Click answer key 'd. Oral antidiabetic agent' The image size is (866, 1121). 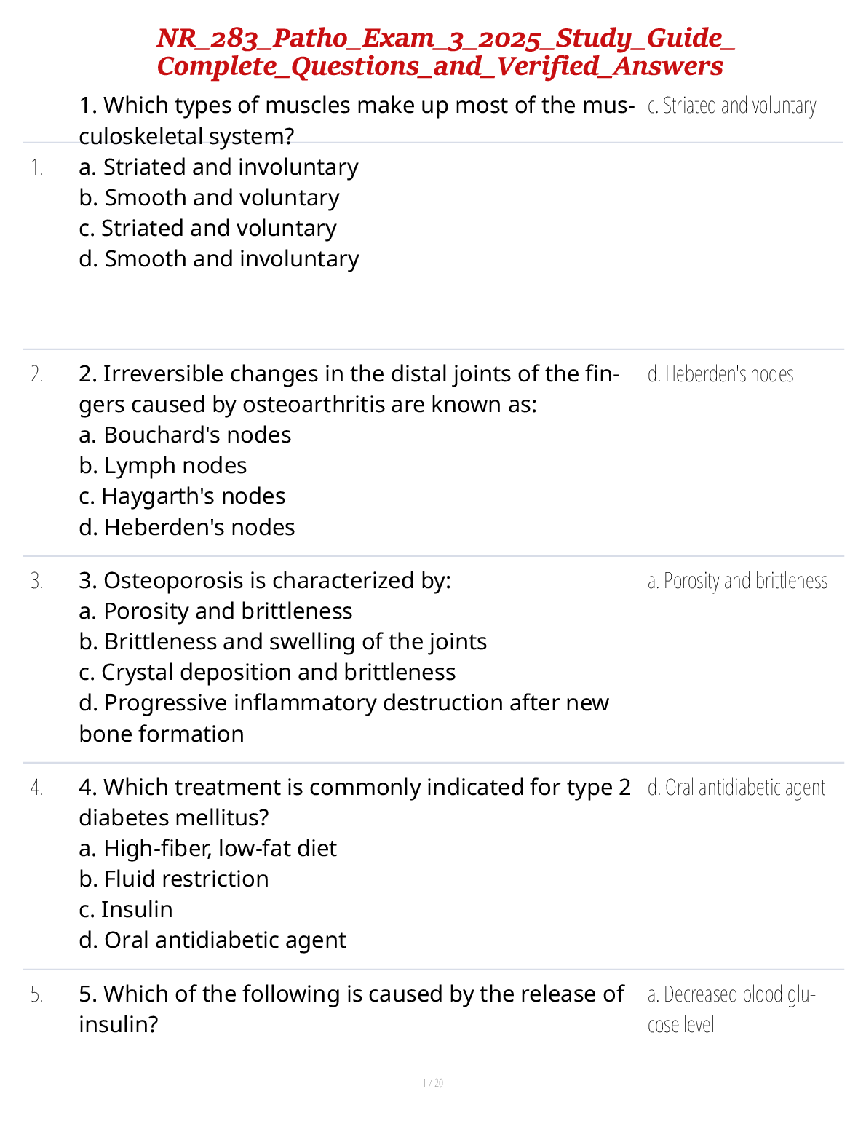point(736,788)
